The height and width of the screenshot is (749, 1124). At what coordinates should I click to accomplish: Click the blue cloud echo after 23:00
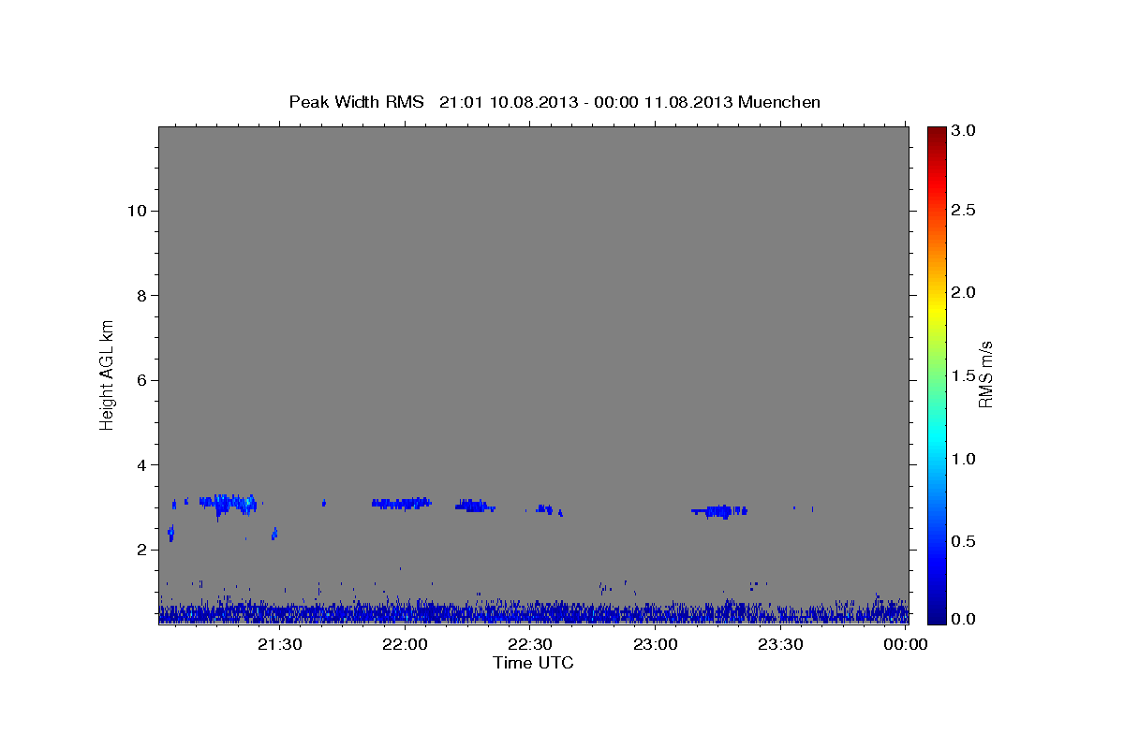click(x=719, y=511)
